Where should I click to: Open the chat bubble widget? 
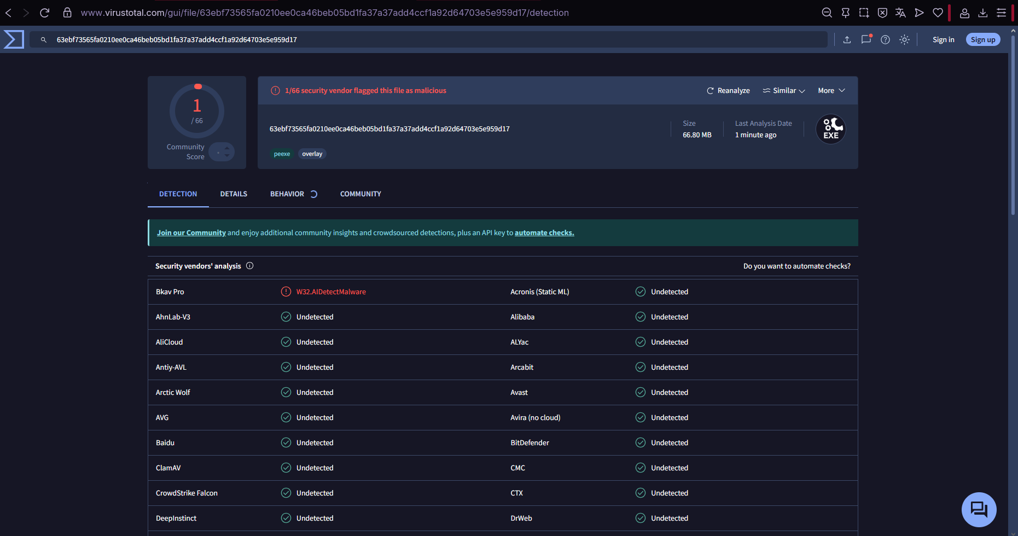coord(979,510)
